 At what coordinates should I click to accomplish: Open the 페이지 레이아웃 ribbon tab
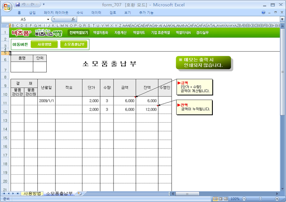[x=56, y=13]
